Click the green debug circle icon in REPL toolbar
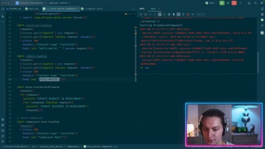This screenshot has height=149, width=265. [x=164, y=14]
